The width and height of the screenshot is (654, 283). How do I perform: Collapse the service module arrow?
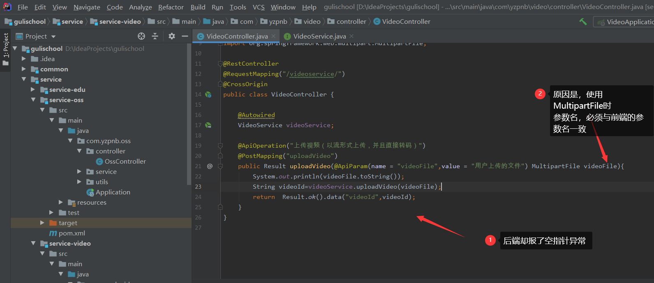pyautogui.click(x=24, y=79)
